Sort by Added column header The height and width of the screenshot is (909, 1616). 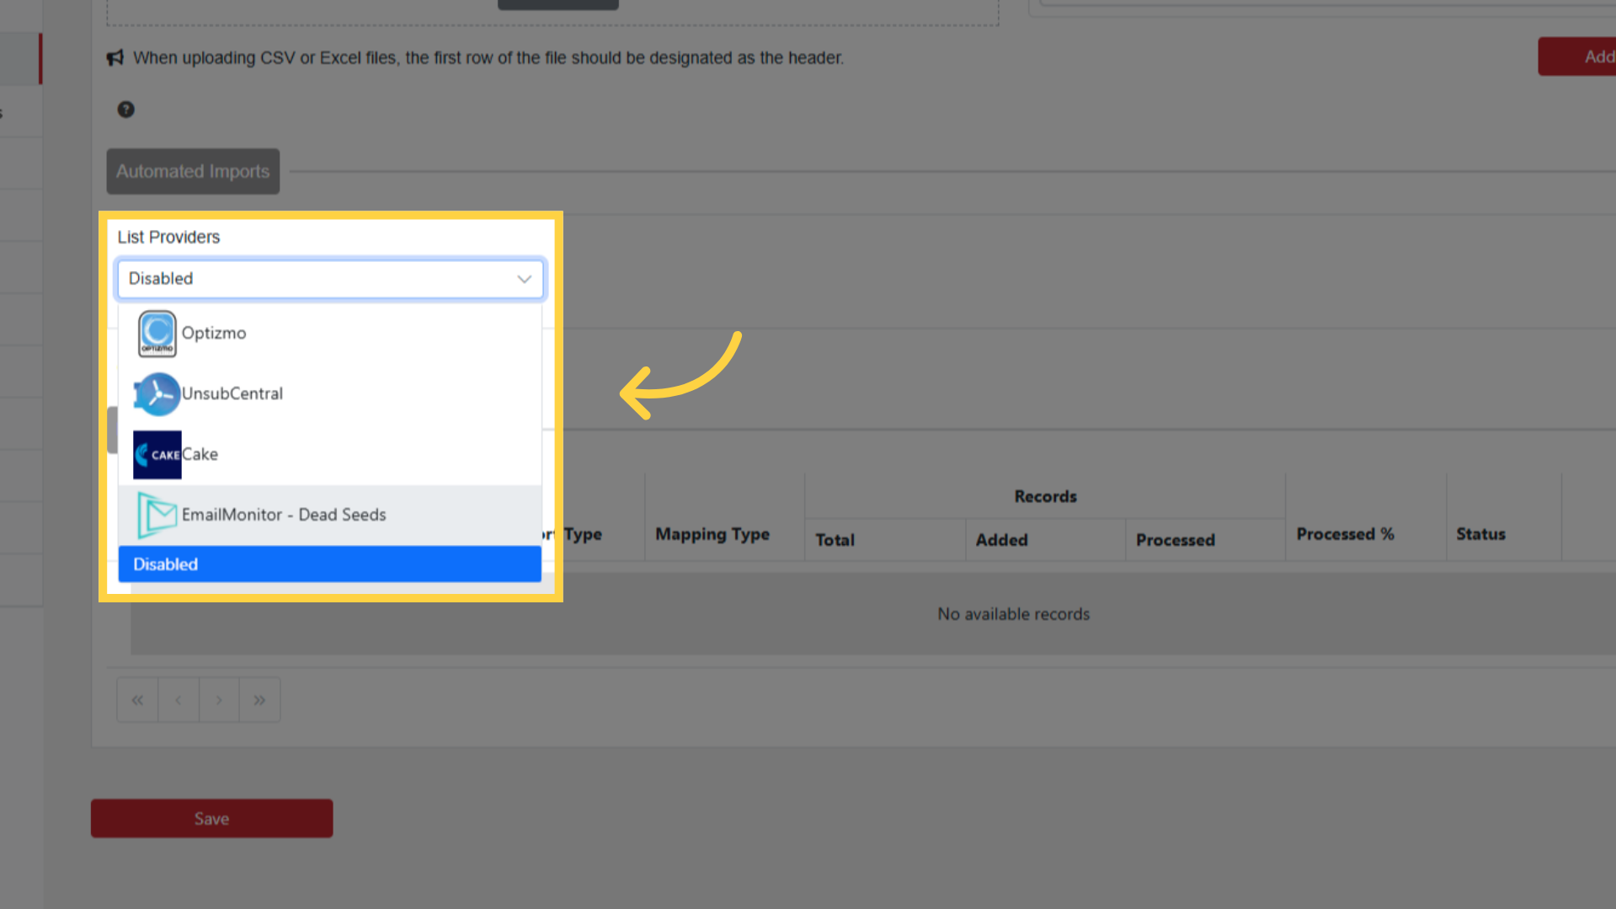pos(1001,540)
